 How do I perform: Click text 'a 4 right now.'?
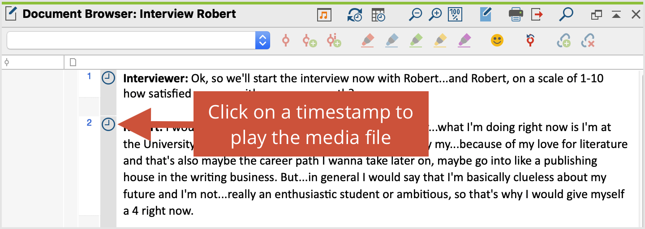[x=158, y=211]
